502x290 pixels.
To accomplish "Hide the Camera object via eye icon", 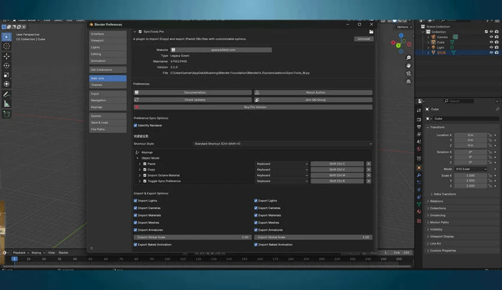I will [491, 37].
